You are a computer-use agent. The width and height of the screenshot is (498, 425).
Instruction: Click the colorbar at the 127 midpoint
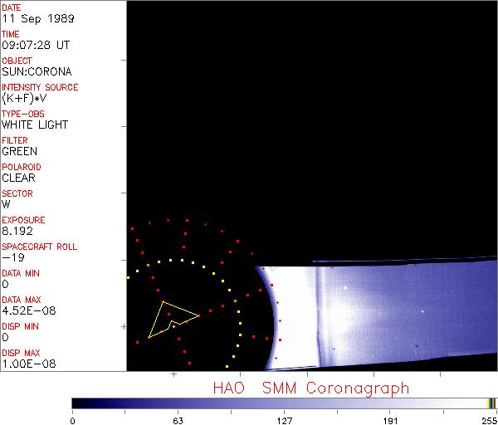pyautogui.click(x=284, y=403)
